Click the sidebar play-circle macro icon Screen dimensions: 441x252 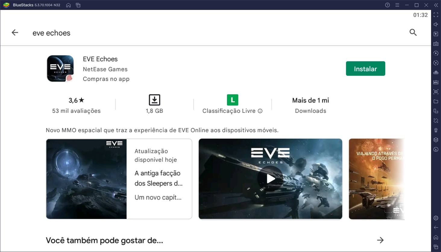[436, 53]
